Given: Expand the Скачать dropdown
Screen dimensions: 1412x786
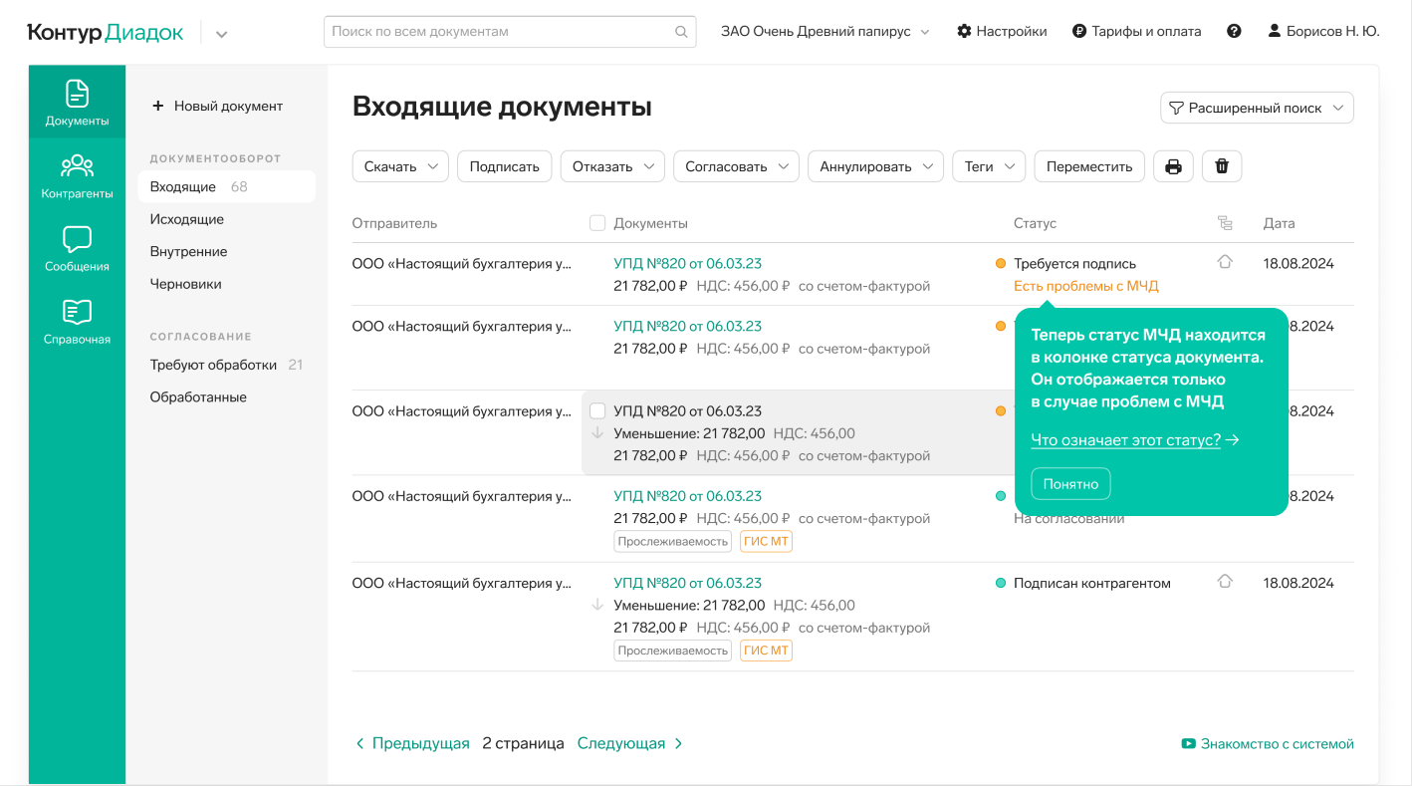Looking at the screenshot, I should pos(400,166).
